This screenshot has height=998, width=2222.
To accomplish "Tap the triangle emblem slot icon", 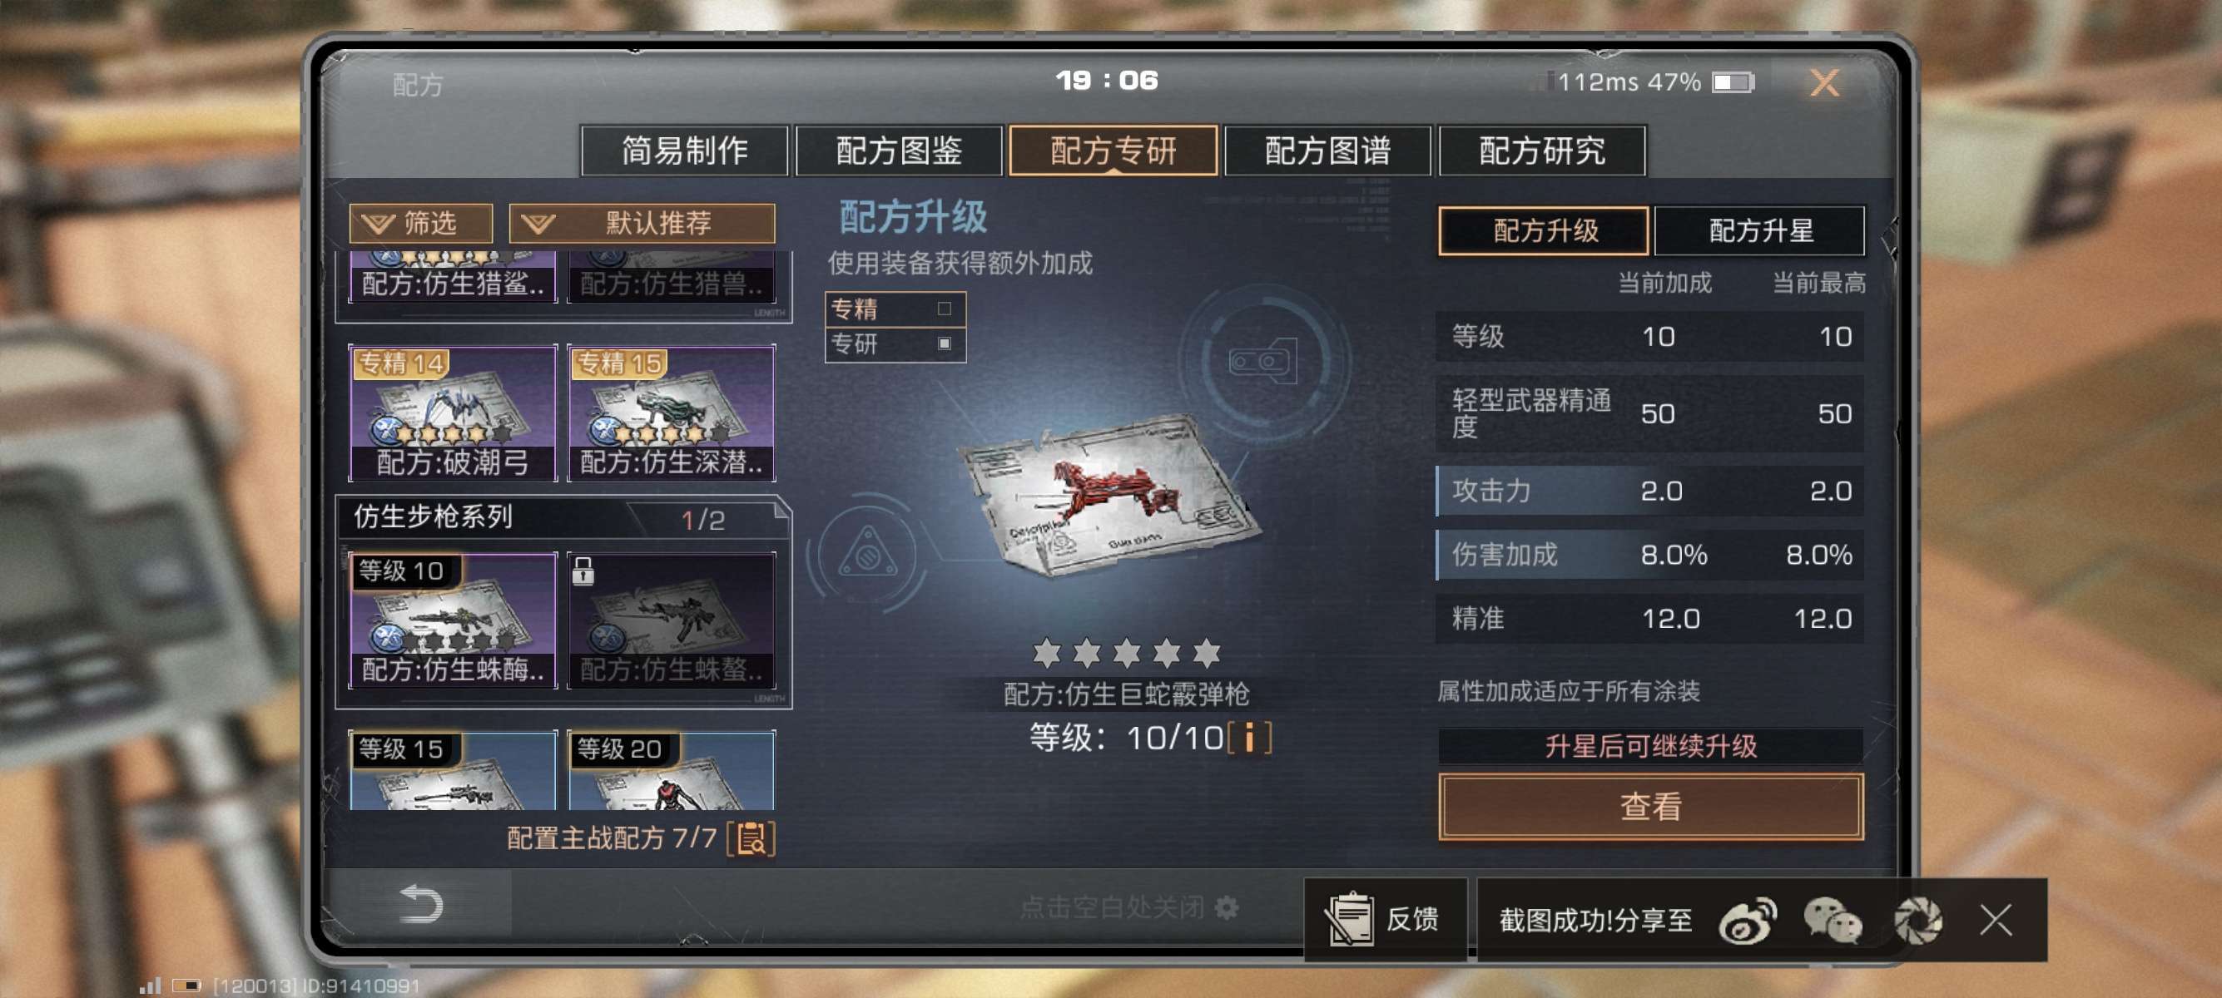I will click(868, 552).
